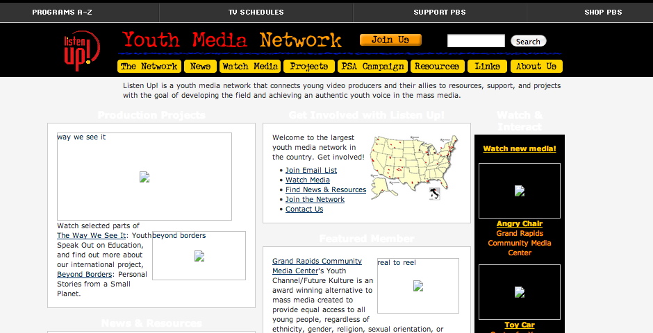The height and width of the screenshot is (333, 653).
Task: Focus the search text field
Action: coord(476,41)
